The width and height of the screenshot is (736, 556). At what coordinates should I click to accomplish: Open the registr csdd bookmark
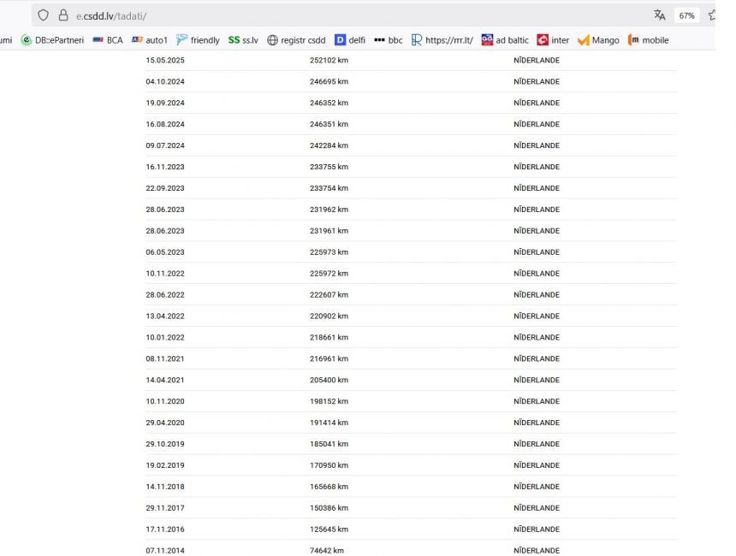[296, 40]
